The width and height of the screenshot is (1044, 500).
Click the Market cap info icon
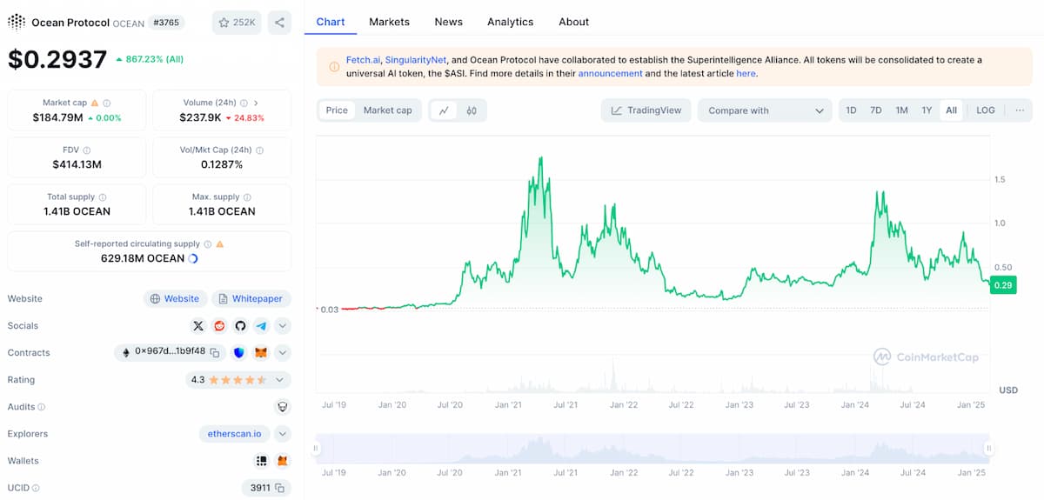click(x=107, y=103)
